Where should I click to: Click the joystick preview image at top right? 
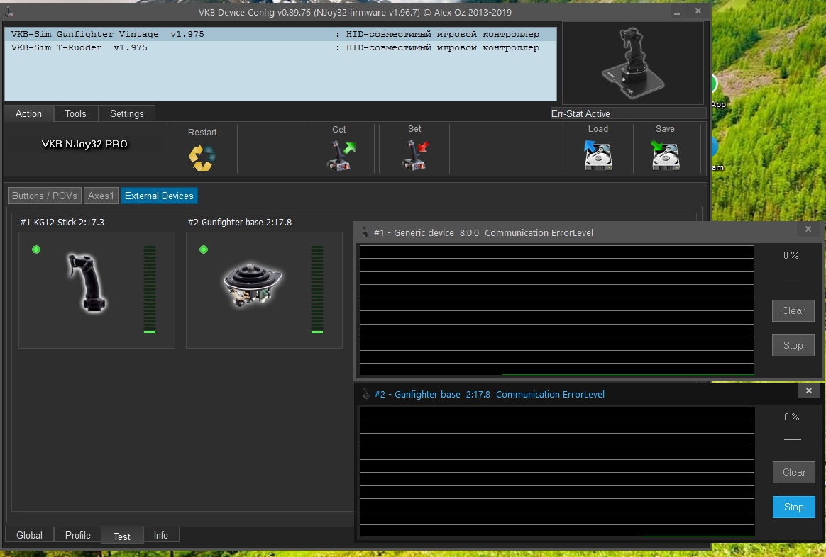click(x=633, y=63)
